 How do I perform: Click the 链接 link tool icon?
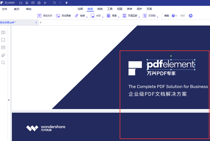pos(76,16)
